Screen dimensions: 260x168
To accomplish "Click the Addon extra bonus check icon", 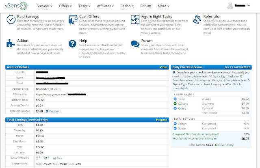I will (x=175, y=123).
